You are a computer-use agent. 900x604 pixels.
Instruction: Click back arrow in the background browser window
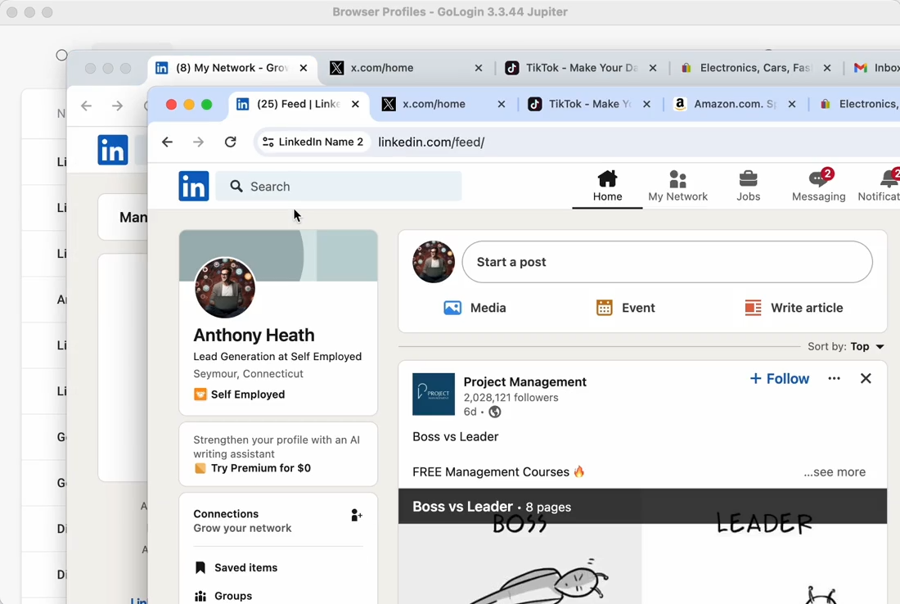[86, 106]
